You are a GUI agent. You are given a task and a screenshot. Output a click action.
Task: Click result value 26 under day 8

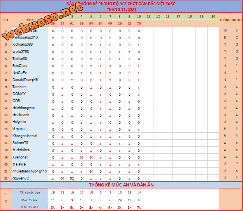click(120, 23)
